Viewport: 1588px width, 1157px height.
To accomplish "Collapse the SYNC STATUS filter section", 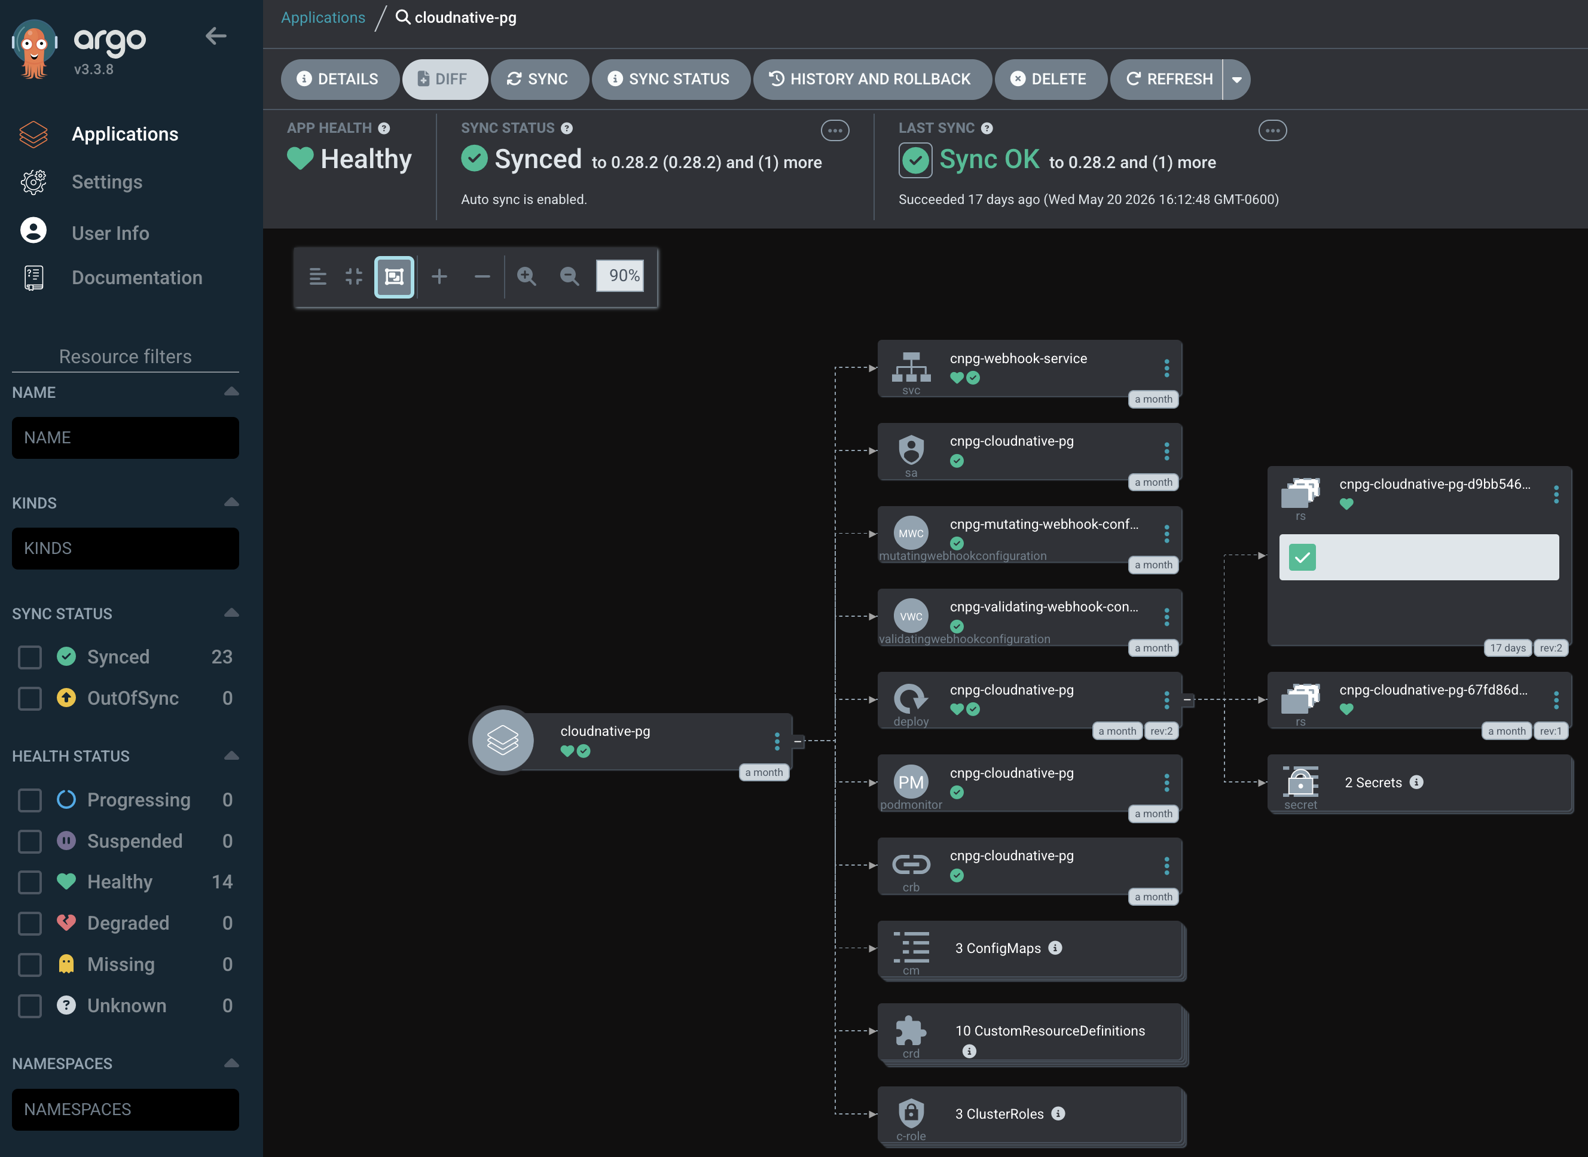I will pos(232,613).
